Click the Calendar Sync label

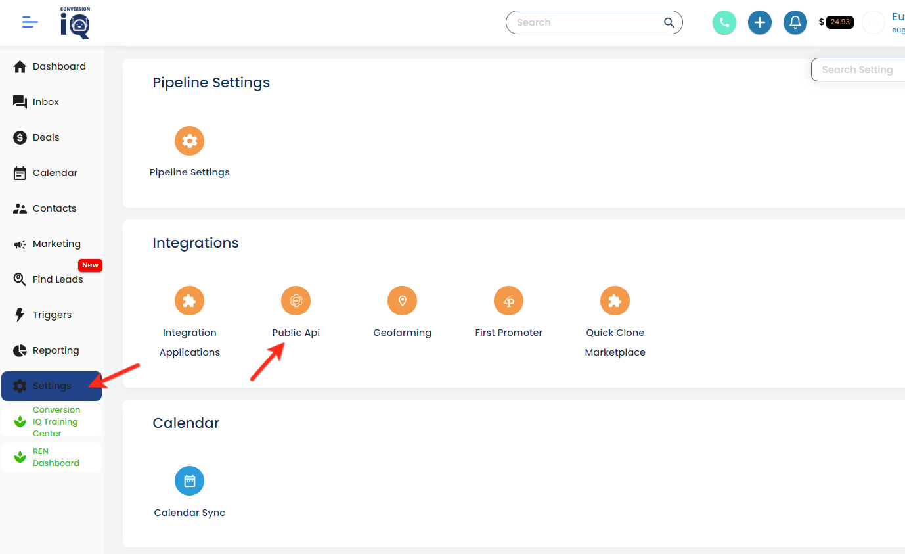pos(190,513)
